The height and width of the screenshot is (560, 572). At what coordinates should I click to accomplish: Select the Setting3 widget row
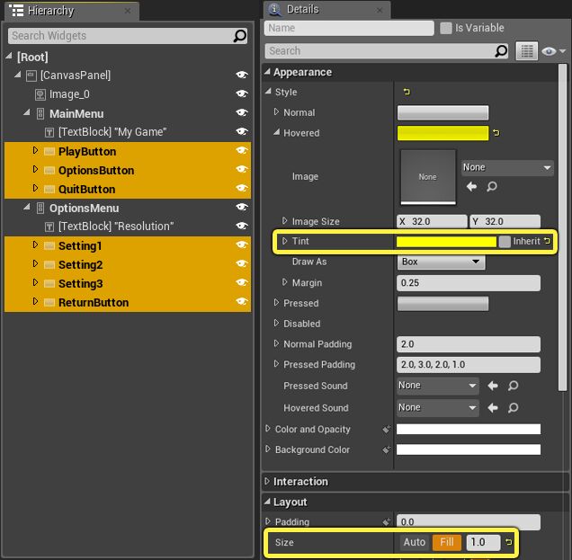click(x=128, y=284)
